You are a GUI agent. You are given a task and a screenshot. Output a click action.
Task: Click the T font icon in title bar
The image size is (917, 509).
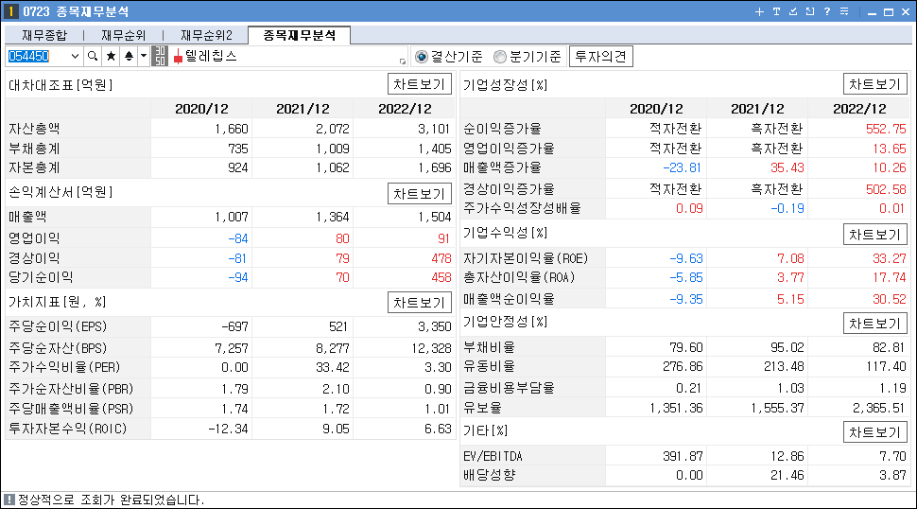click(x=776, y=11)
